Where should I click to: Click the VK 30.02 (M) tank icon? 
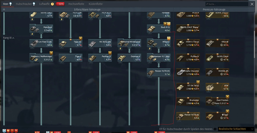[93, 44]
